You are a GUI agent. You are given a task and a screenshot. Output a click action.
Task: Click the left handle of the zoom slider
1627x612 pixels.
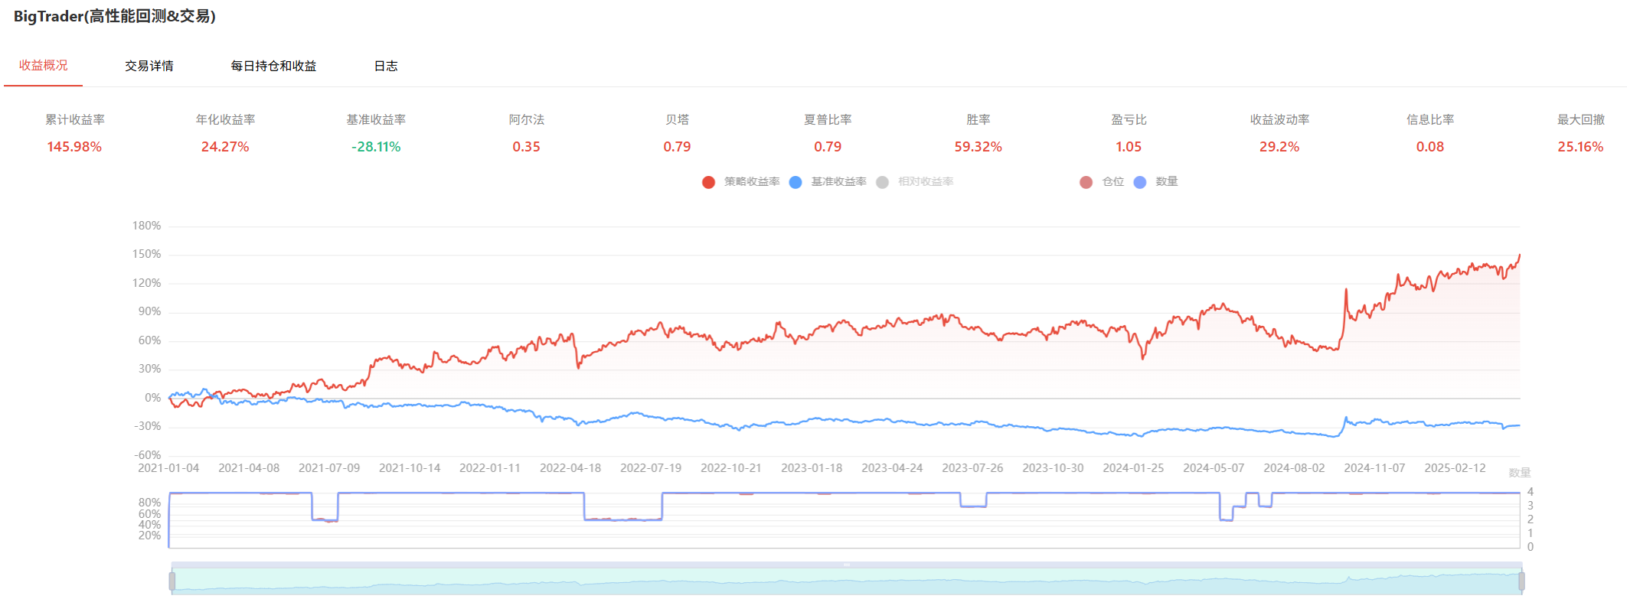pos(172,581)
